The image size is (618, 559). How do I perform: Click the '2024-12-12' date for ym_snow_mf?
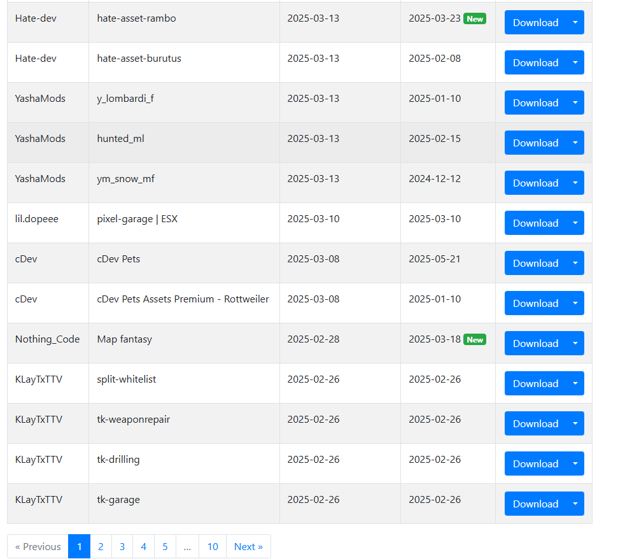coord(434,179)
